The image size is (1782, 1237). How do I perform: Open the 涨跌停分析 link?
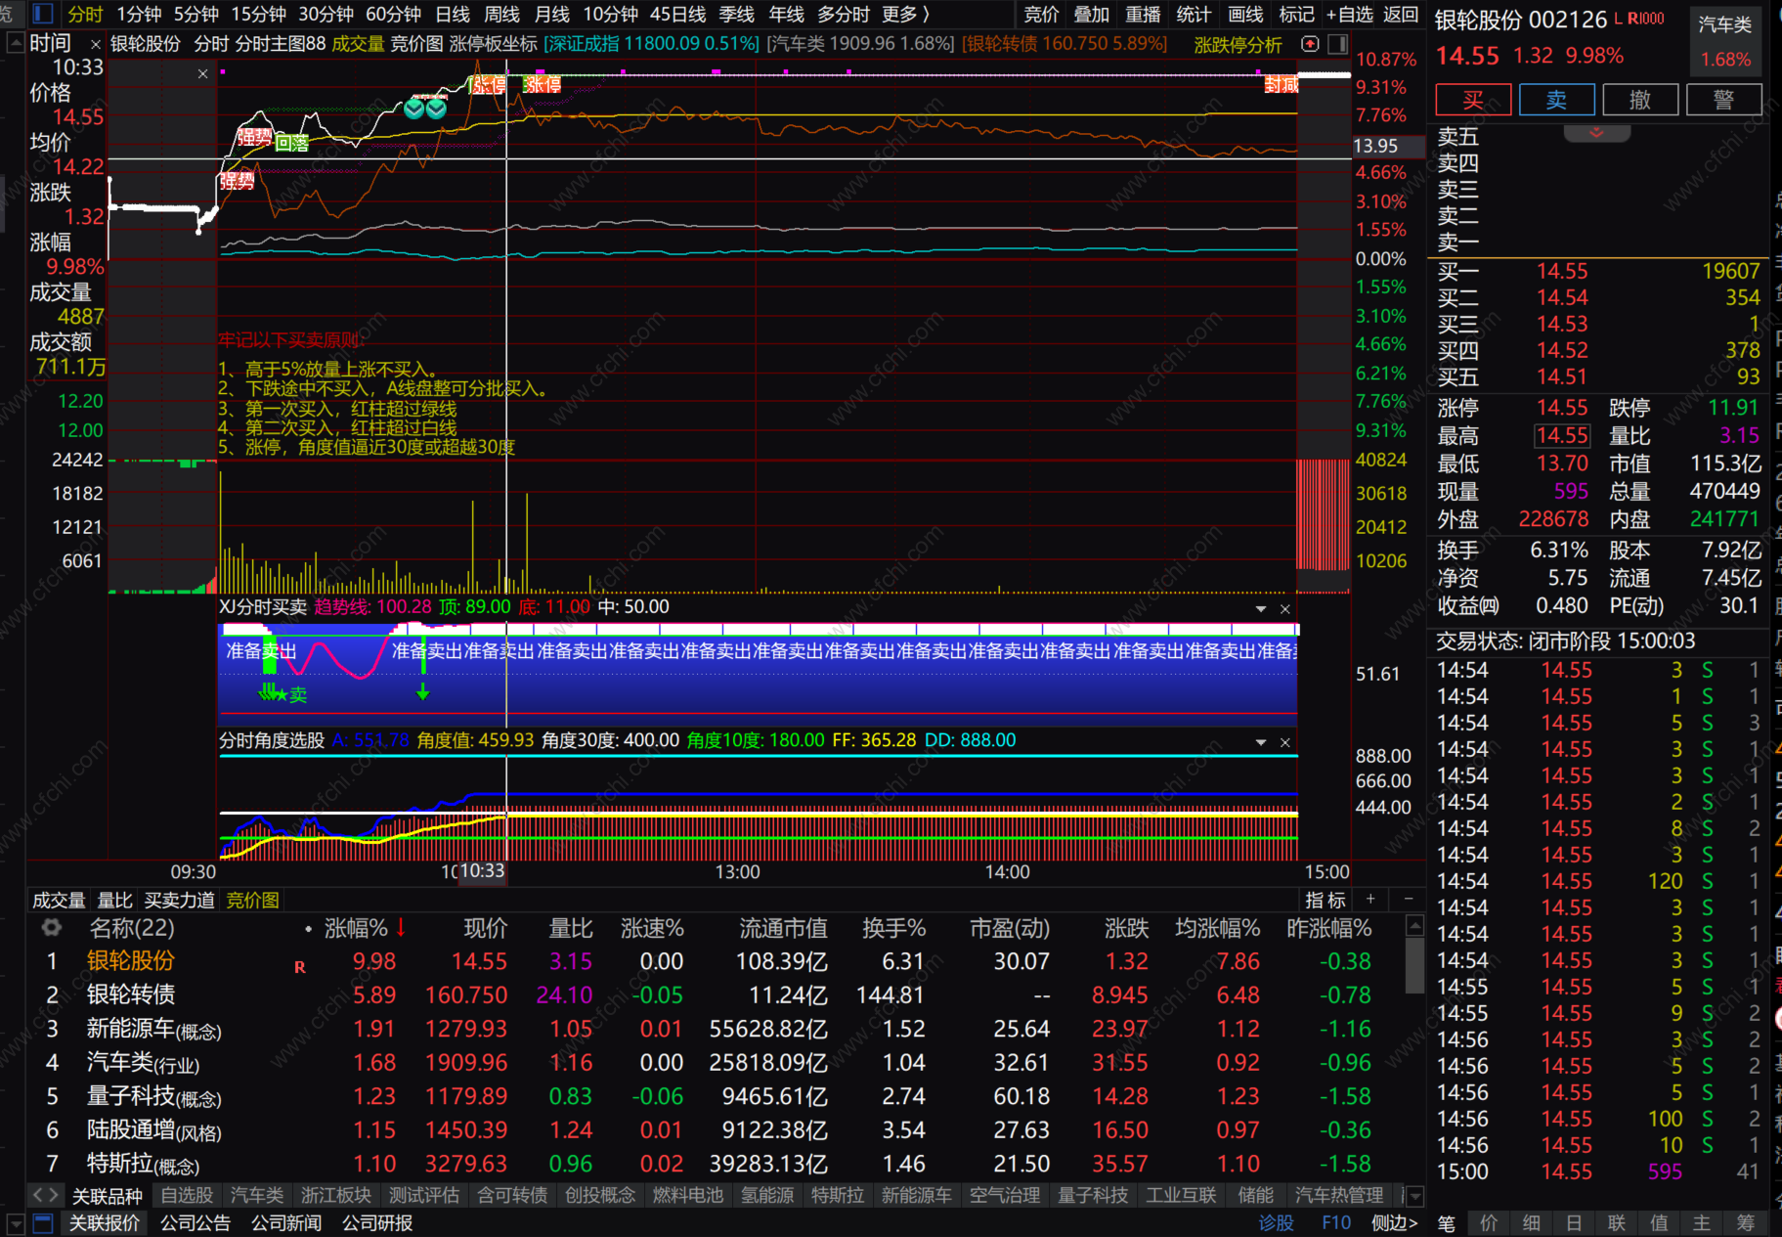1238,45
